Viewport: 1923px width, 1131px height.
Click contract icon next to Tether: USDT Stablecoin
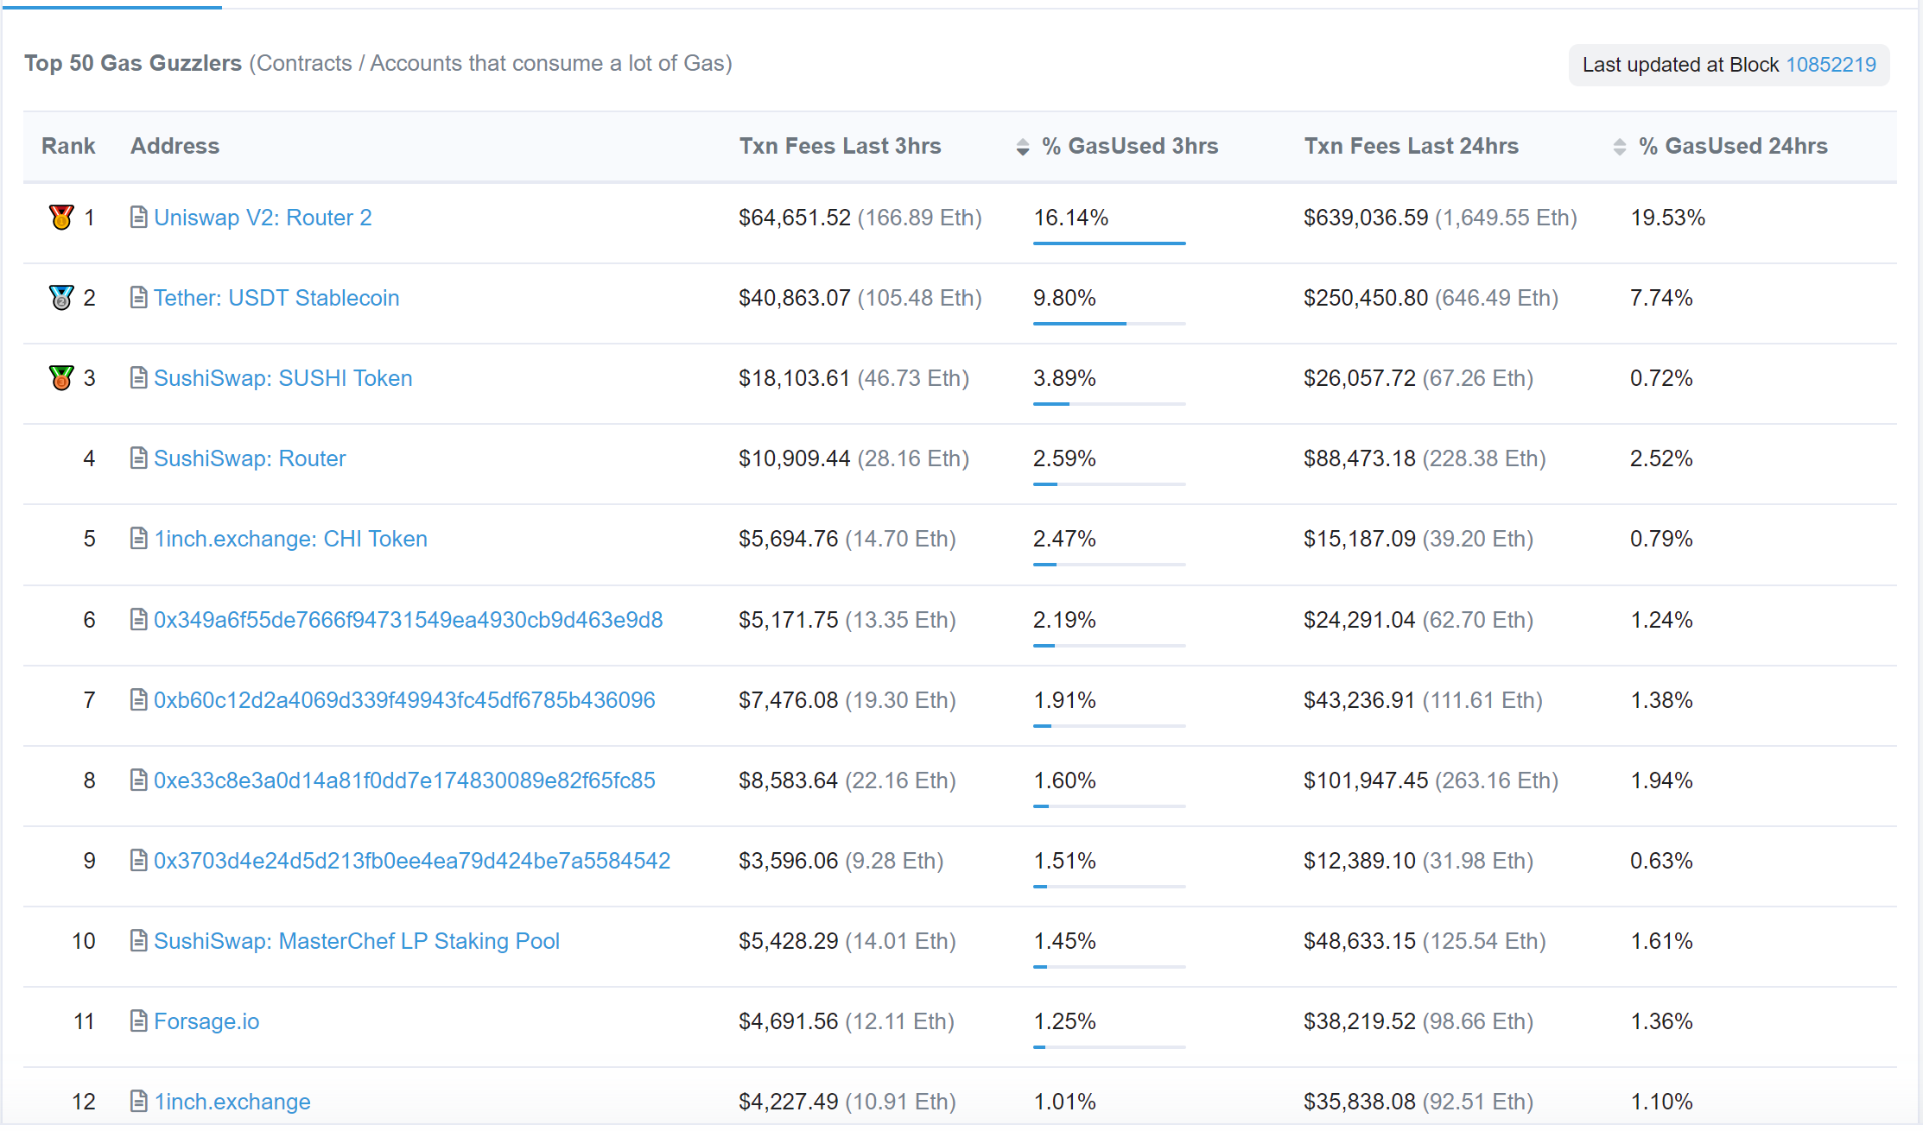pyautogui.click(x=138, y=297)
